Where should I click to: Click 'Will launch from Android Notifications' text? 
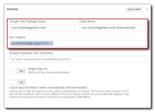pyautogui.click(x=49, y=73)
